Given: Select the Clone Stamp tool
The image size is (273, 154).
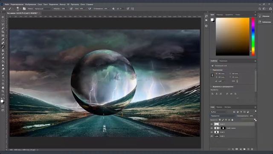Looking at the screenshot, I should pos(3,50).
